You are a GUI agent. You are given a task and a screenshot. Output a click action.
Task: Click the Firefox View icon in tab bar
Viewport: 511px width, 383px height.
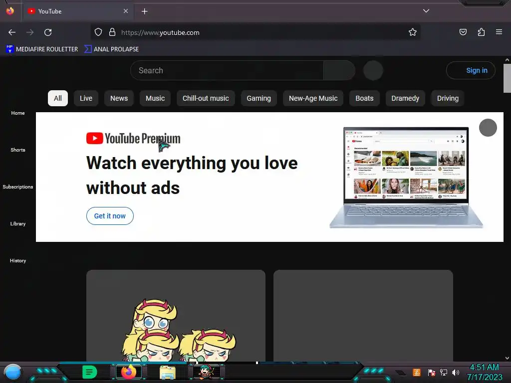10,11
